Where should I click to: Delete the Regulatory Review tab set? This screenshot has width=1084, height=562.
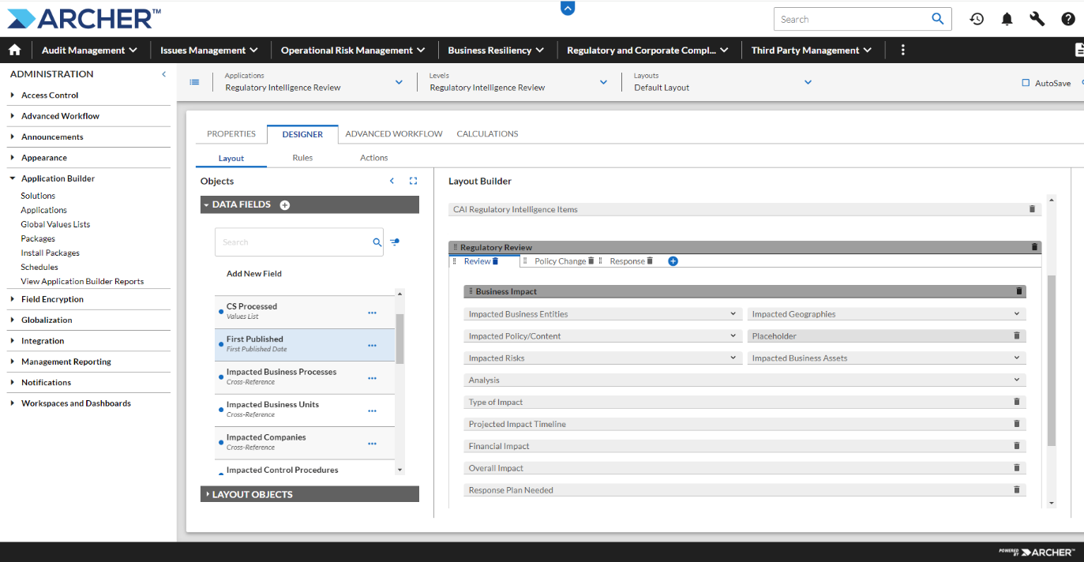(x=1034, y=247)
